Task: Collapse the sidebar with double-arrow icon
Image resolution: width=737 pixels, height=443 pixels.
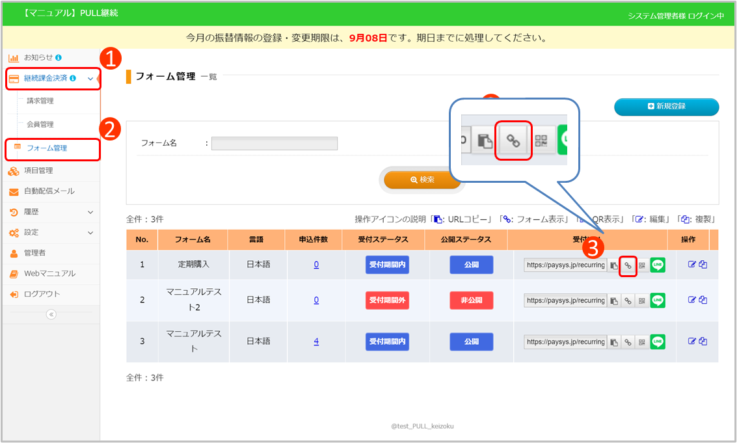Action: (x=51, y=314)
